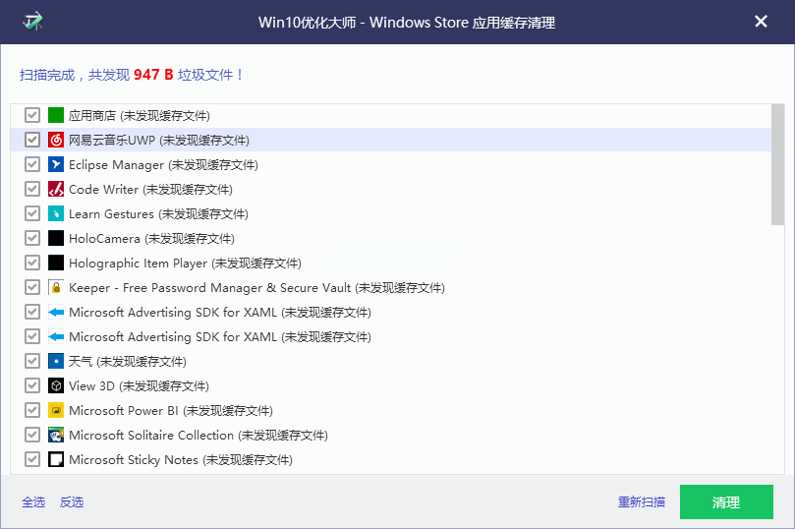Image resolution: width=795 pixels, height=529 pixels.
Task: Click 反选 to invert selection
Action: [72, 502]
